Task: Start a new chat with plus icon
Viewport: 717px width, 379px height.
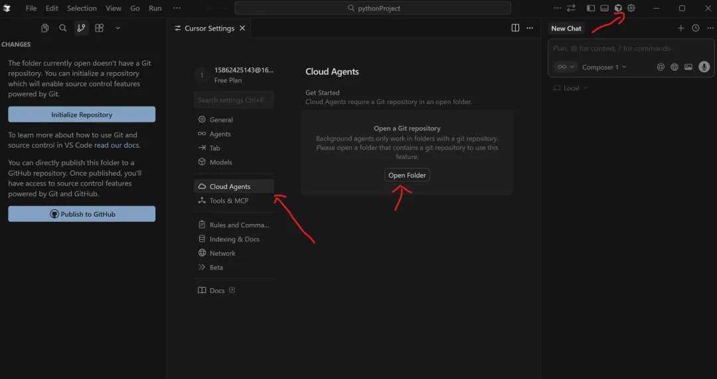Action: pyautogui.click(x=680, y=28)
